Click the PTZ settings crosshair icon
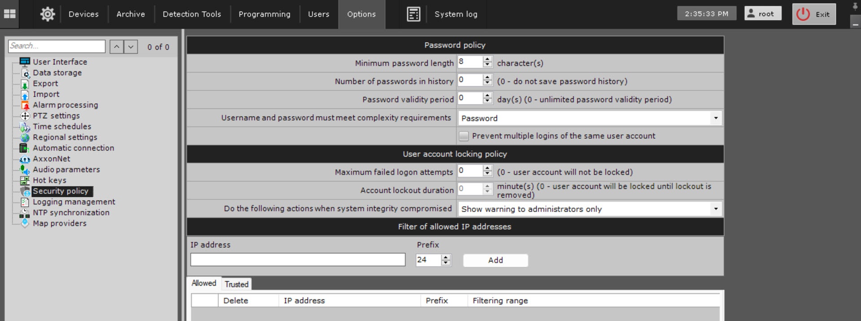The image size is (861, 321). (25, 116)
